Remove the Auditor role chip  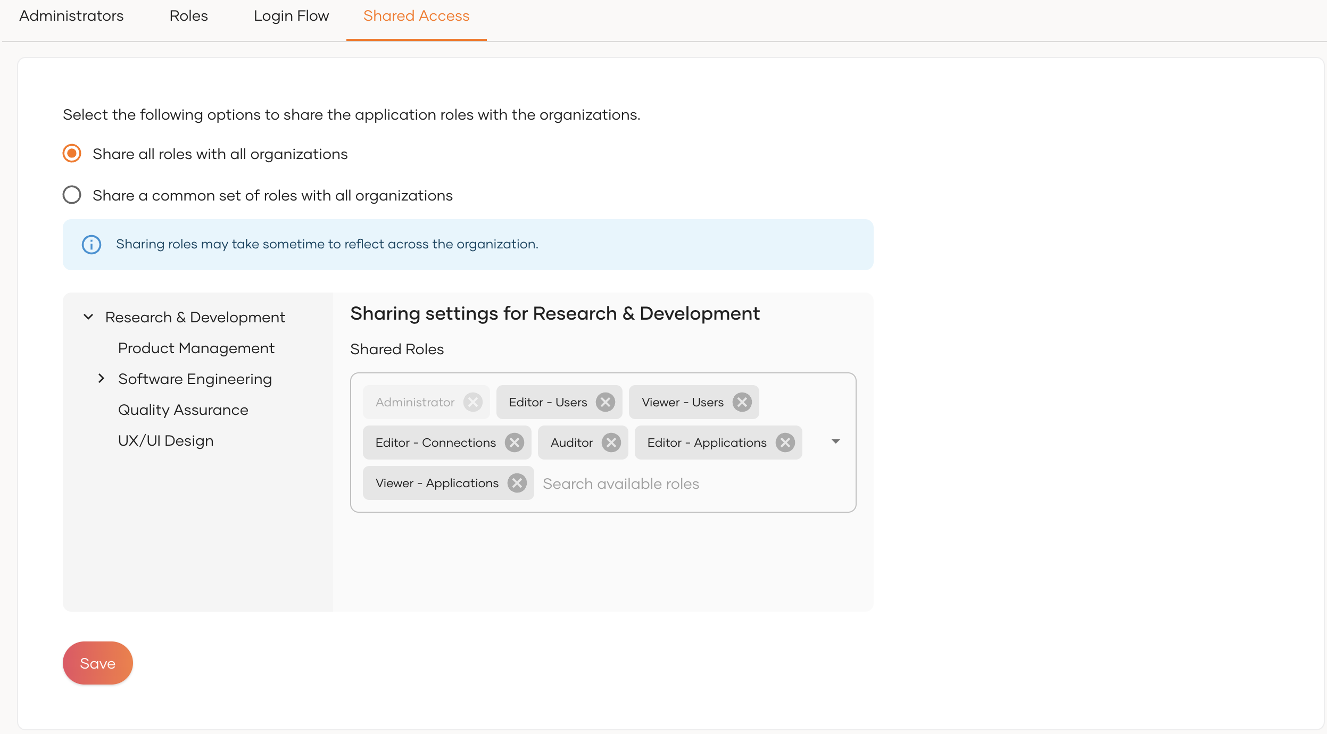coord(611,443)
